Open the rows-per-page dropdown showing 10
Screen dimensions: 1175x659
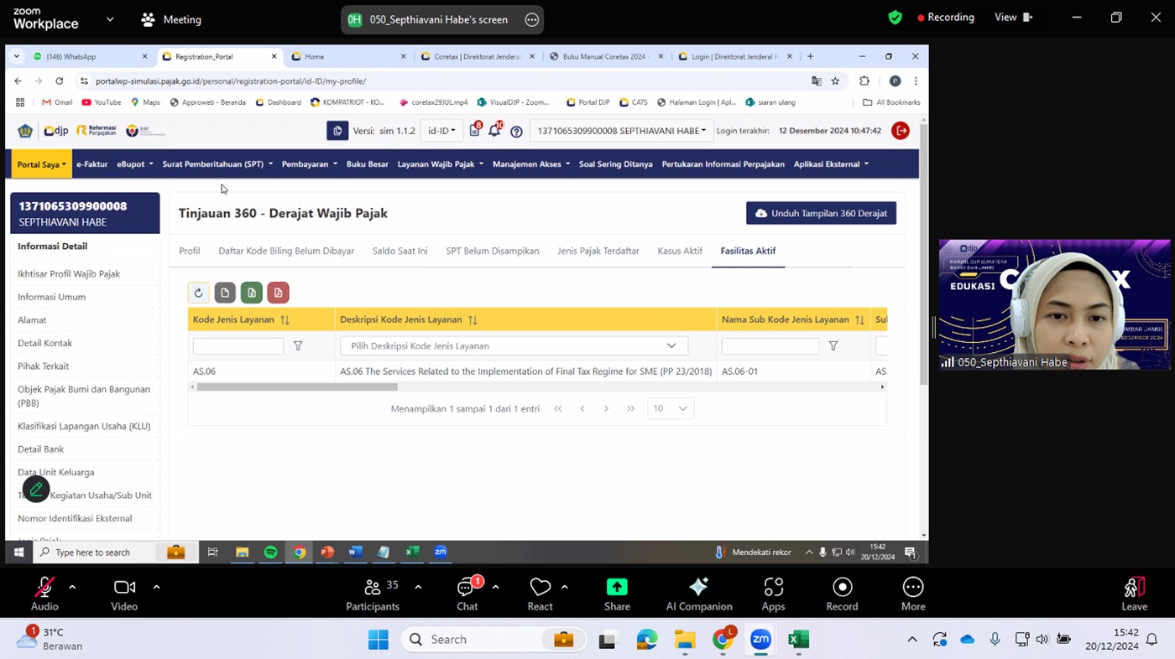tap(670, 408)
